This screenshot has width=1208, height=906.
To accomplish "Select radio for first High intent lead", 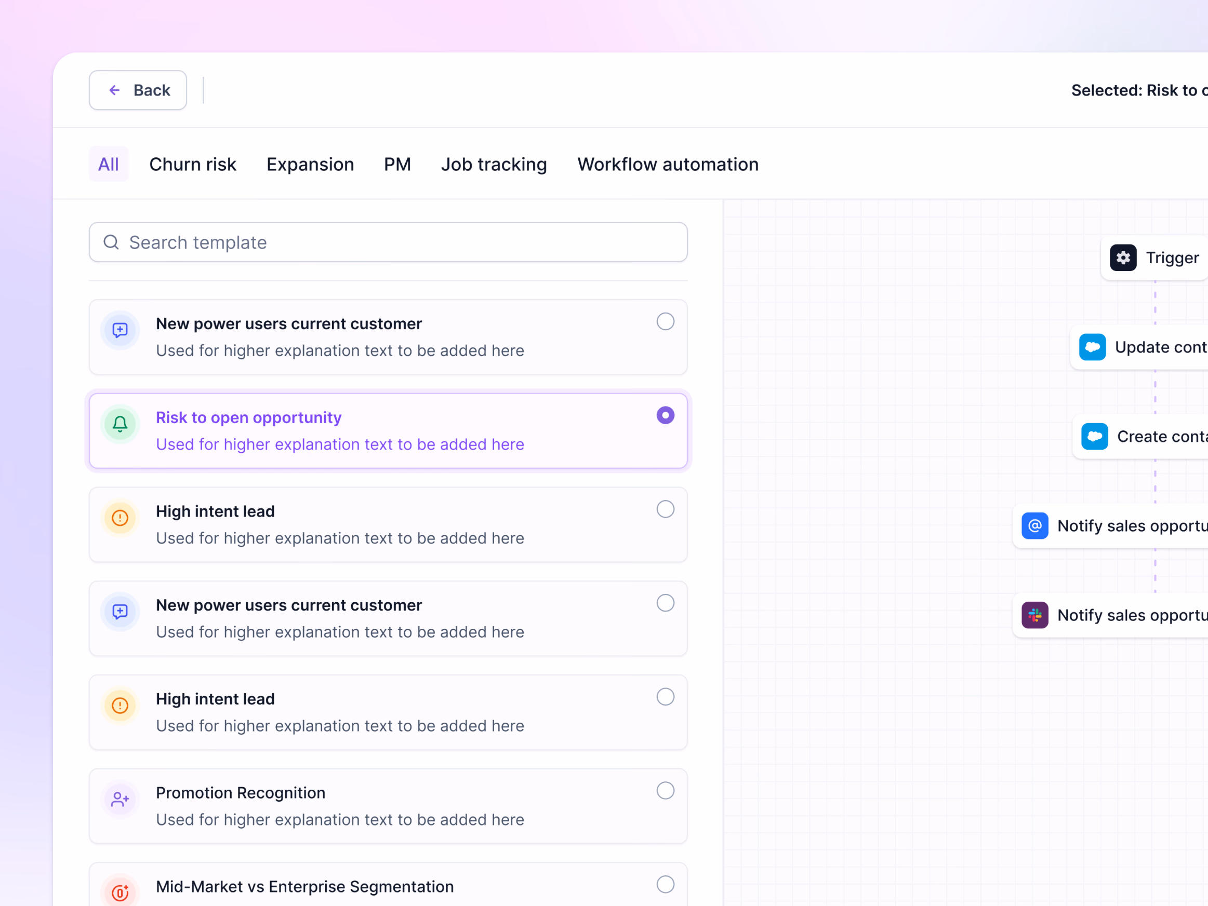I will tap(665, 509).
